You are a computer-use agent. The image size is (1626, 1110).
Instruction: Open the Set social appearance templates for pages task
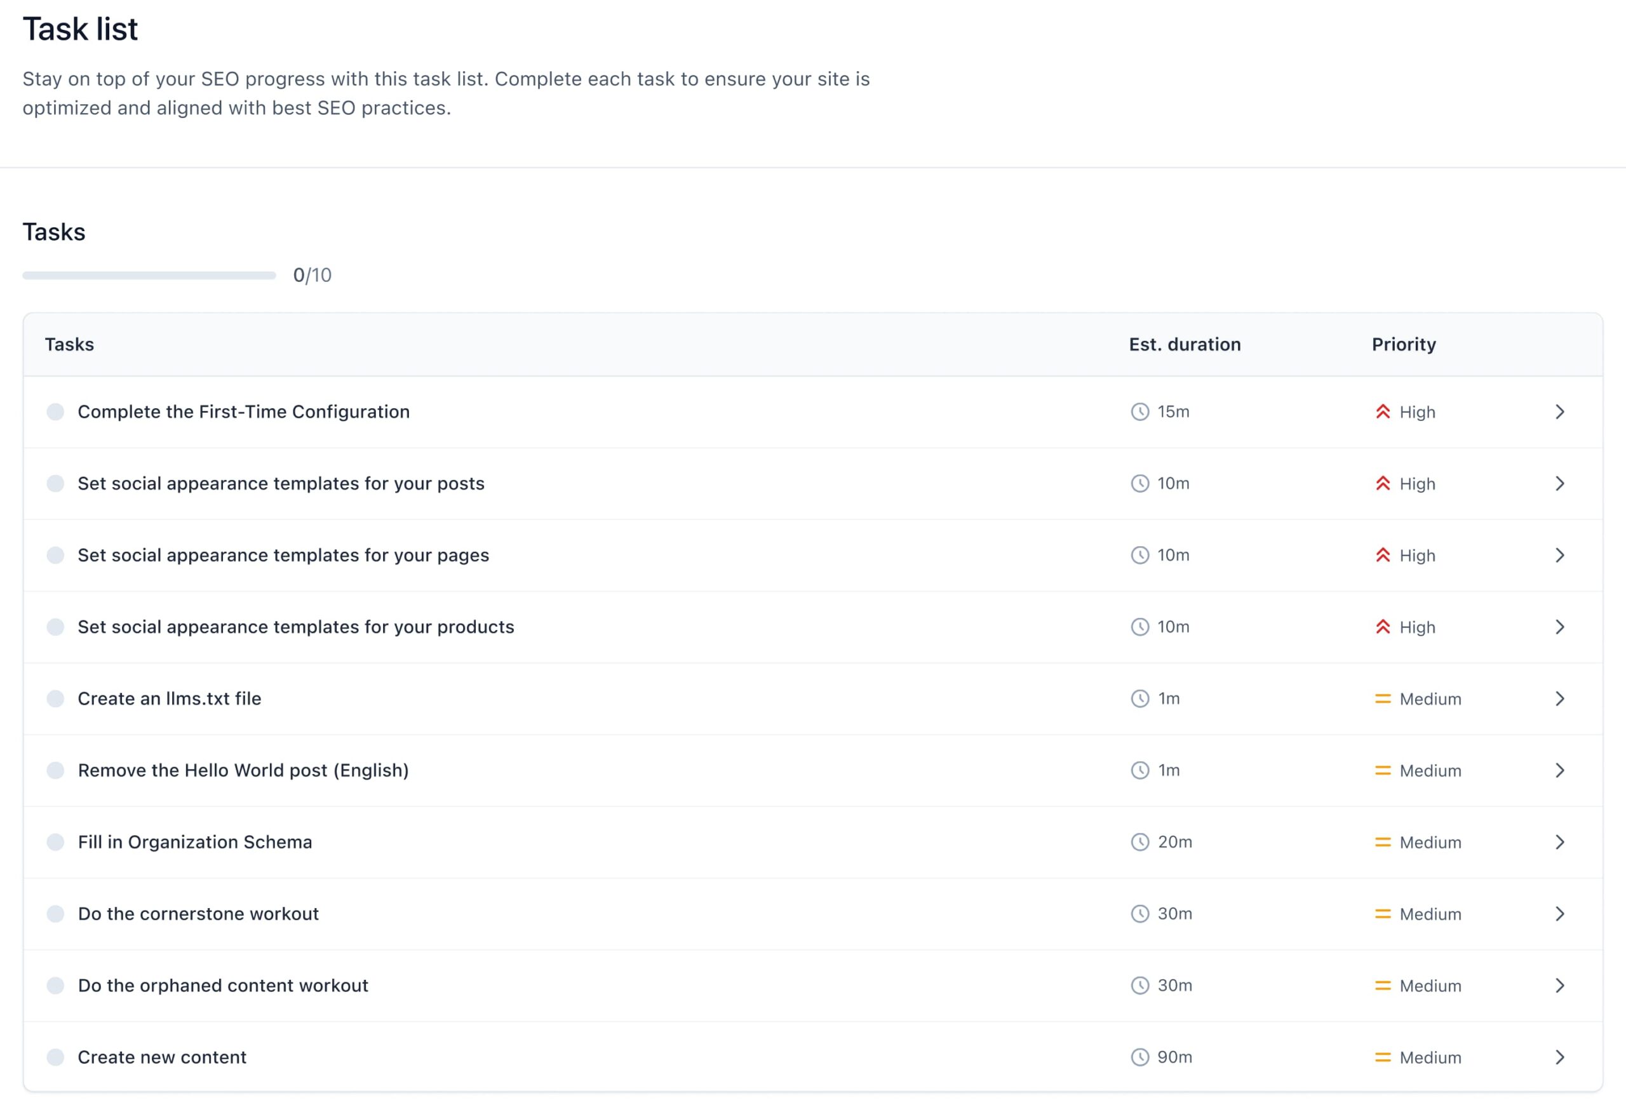click(x=1559, y=556)
